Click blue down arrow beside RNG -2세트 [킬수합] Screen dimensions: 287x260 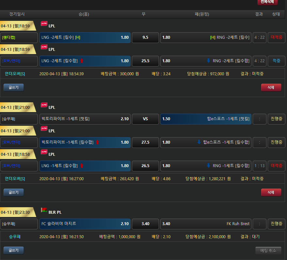[x=209, y=61]
